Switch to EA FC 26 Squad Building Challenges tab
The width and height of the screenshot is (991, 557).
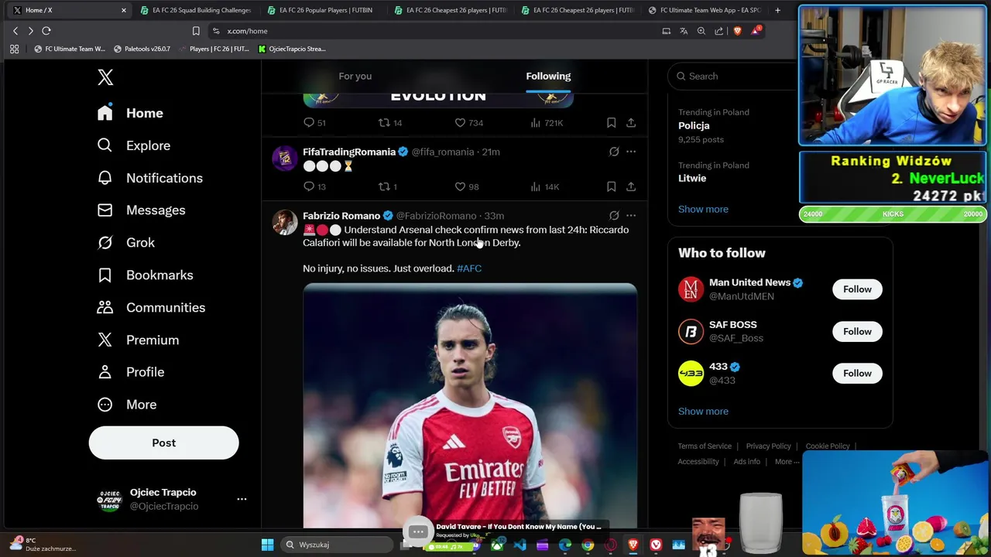click(197, 10)
